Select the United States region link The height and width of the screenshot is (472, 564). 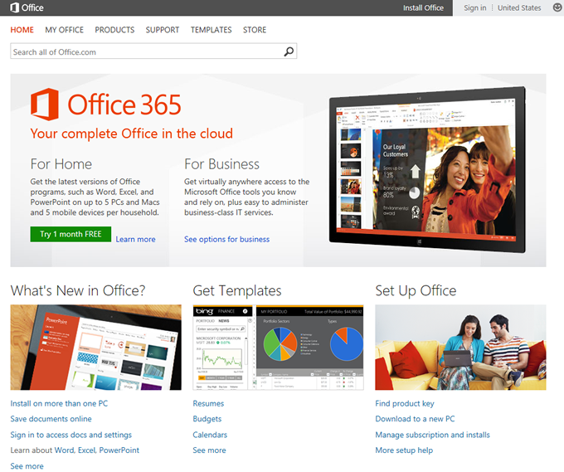click(x=519, y=8)
